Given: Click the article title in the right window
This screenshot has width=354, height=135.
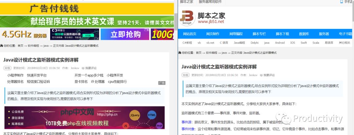Looking at the screenshot, I should [219, 67].
